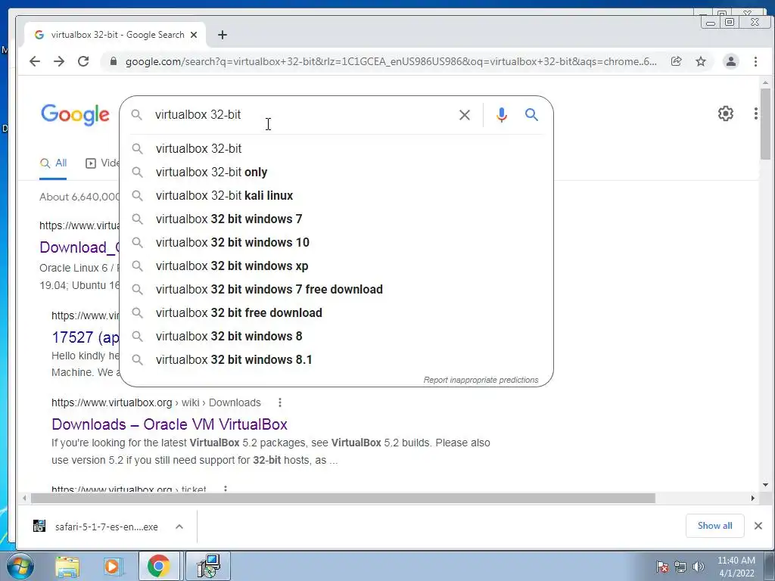Open the Chrome profile avatar
775x581 pixels.
[x=730, y=61]
